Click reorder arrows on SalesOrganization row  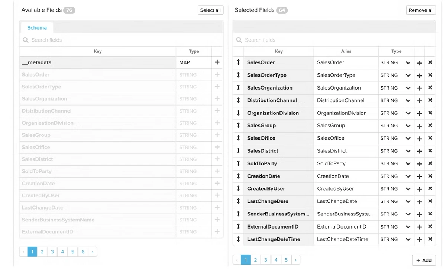[238, 88]
